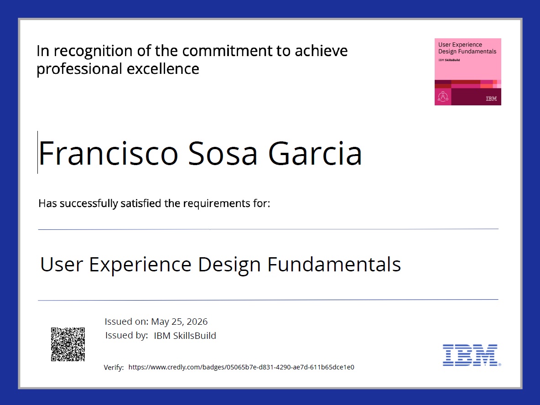Click the course title User Experience Design Fundamentals
This screenshot has height=405, width=540.
point(220,265)
